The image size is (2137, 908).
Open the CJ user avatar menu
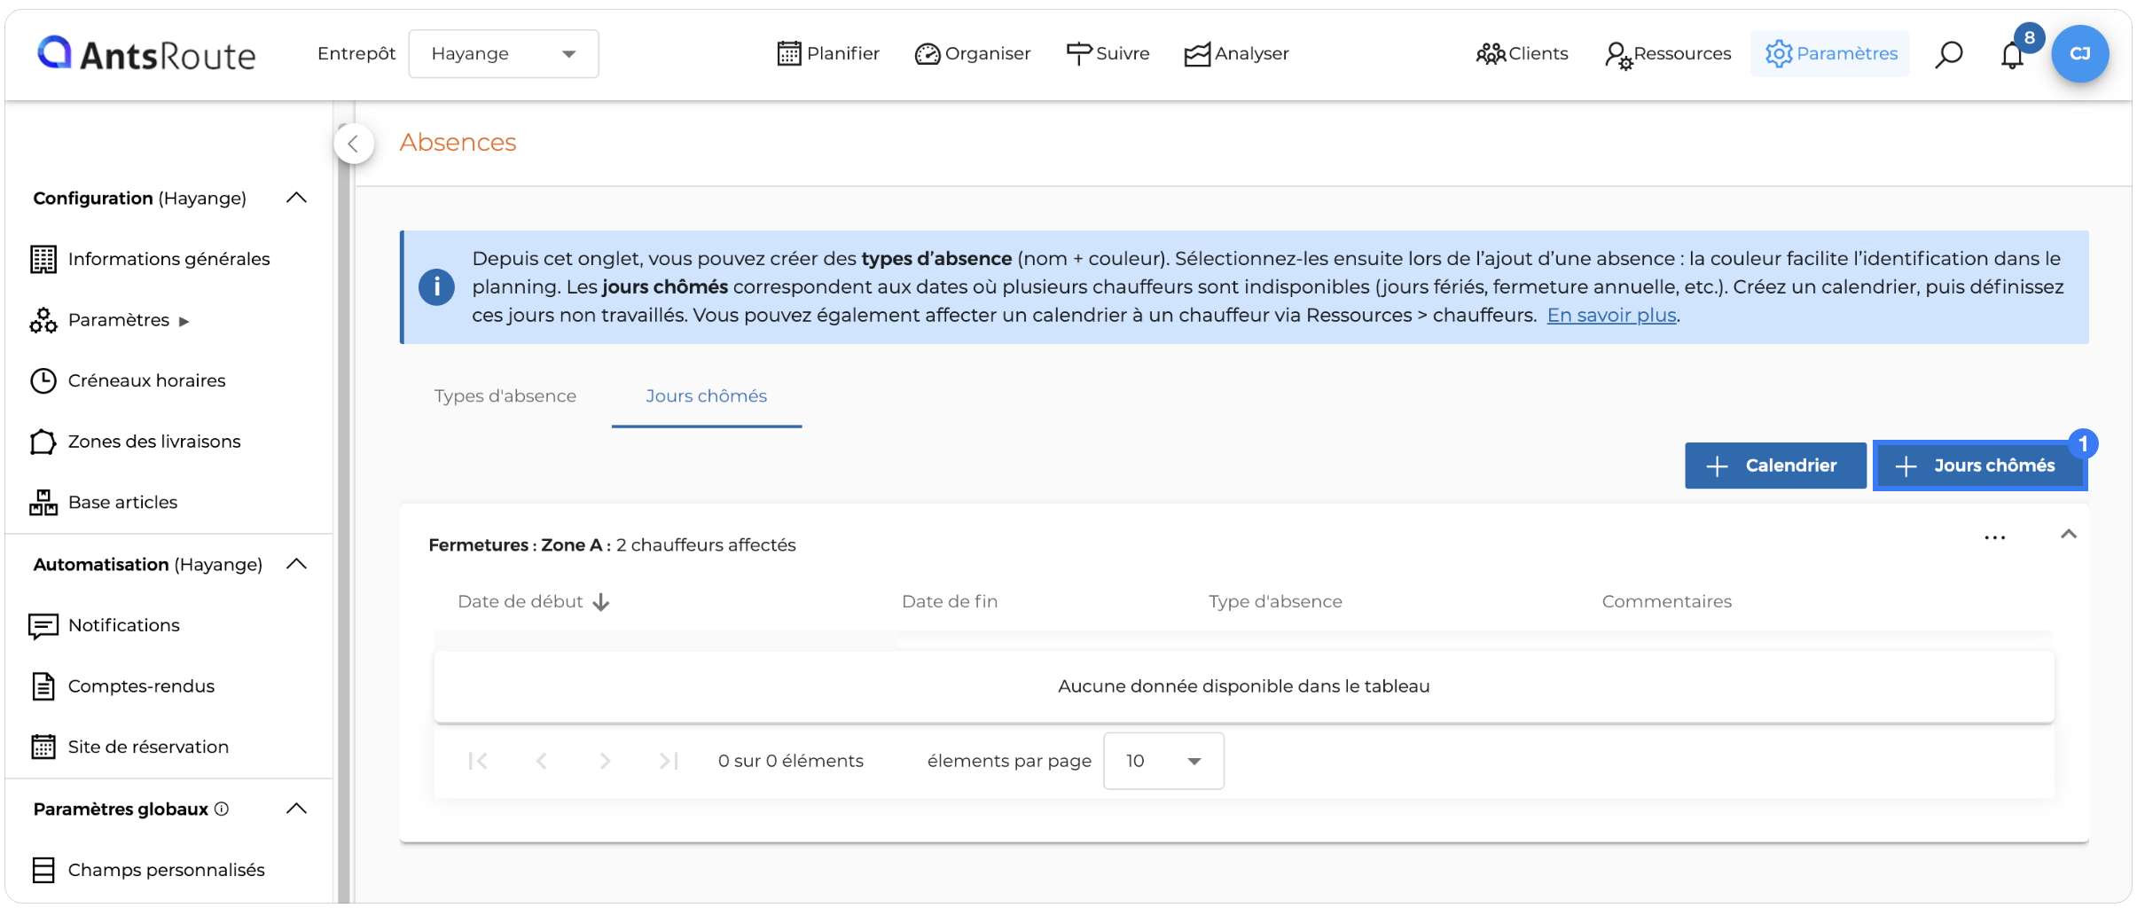point(2079,54)
